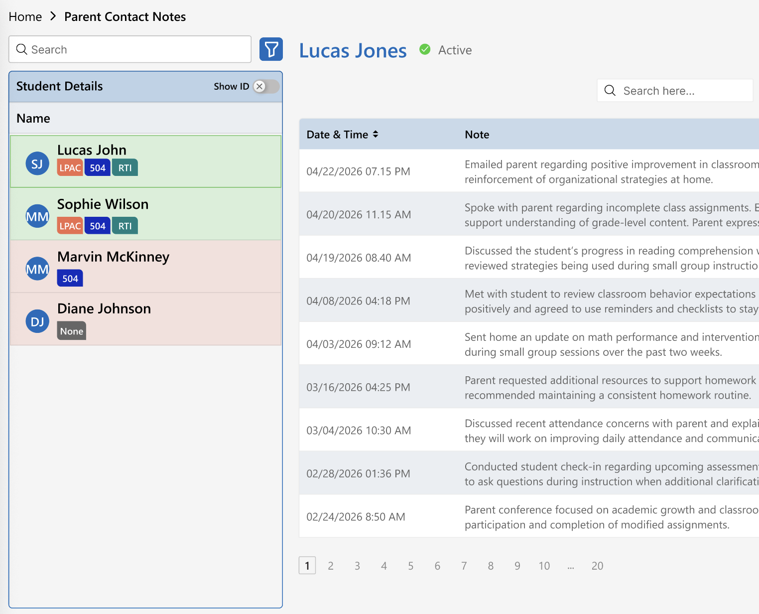Open page 2 of notes
Screen dimensions: 759x614
click(331, 566)
